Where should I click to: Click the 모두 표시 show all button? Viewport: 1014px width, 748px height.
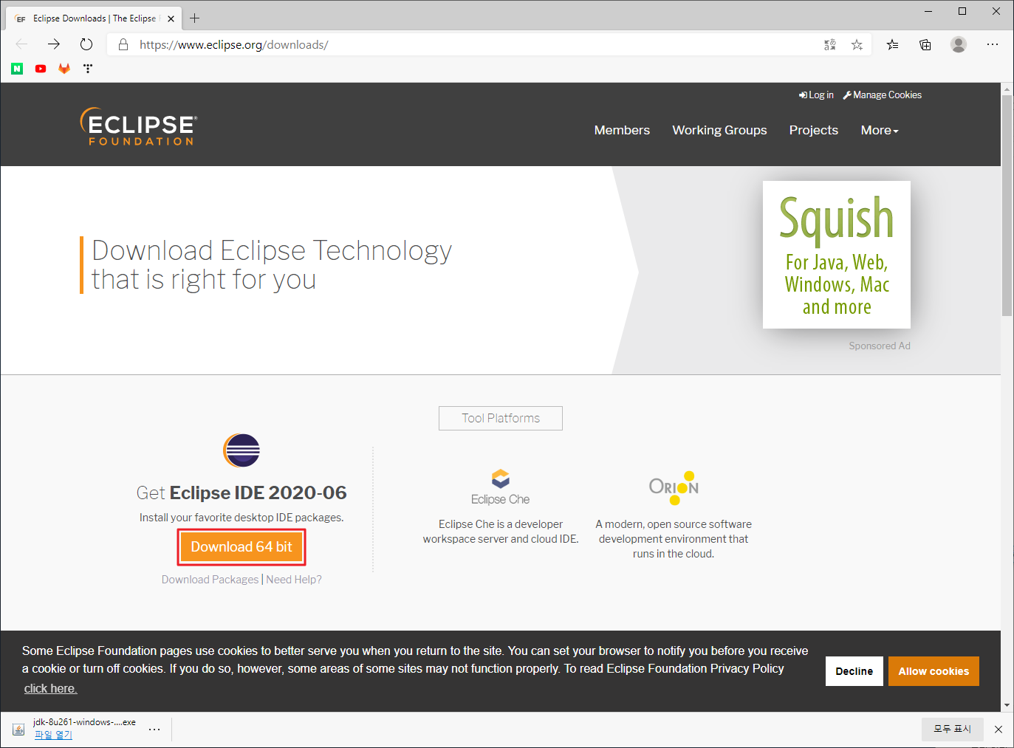pyautogui.click(x=952, y=729)
